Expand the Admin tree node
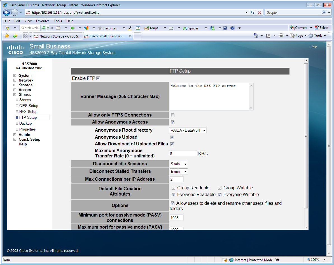The image size is (334, 265). coord(15,134)
